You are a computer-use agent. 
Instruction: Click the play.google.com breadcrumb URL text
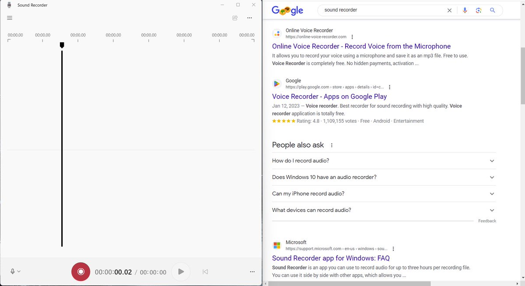(x=335, y=87)
